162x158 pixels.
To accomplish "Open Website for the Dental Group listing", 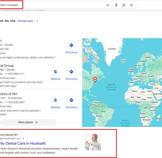I will pyautogui.click(x=55, y=74).
